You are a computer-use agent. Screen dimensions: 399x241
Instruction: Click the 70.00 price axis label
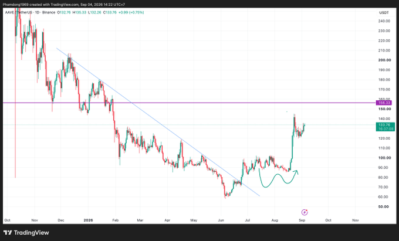point(383,187)
